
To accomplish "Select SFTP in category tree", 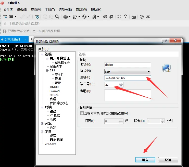I will [x=58, y=83].
